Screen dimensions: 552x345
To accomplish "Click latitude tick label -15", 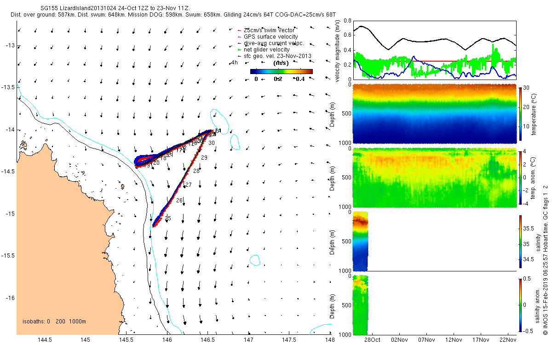I will 10,214.
